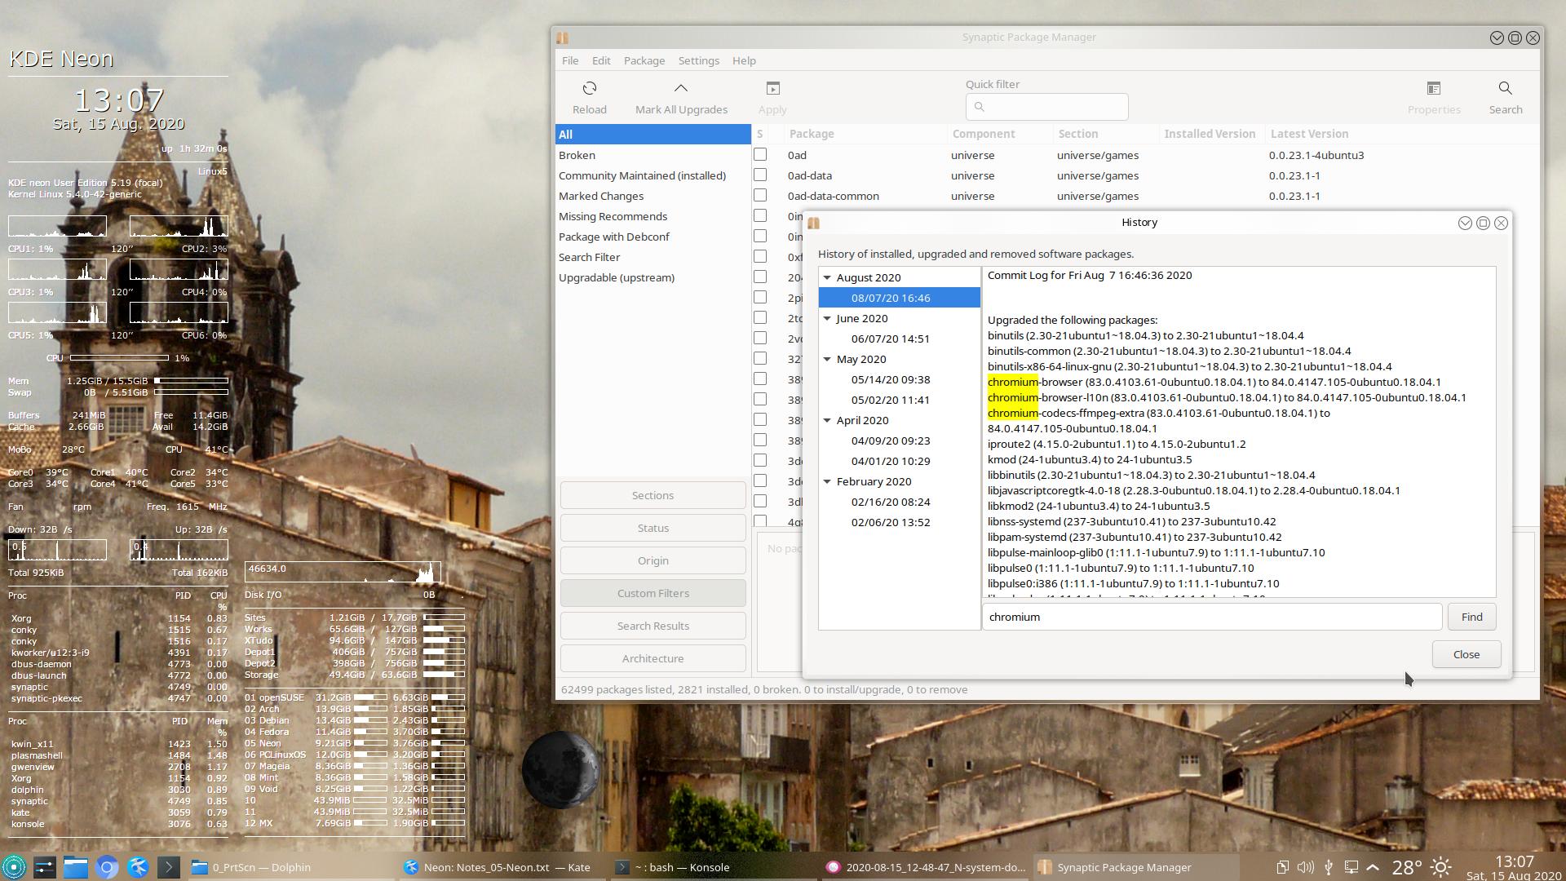Click the Search Results filter button

[652, 626]
